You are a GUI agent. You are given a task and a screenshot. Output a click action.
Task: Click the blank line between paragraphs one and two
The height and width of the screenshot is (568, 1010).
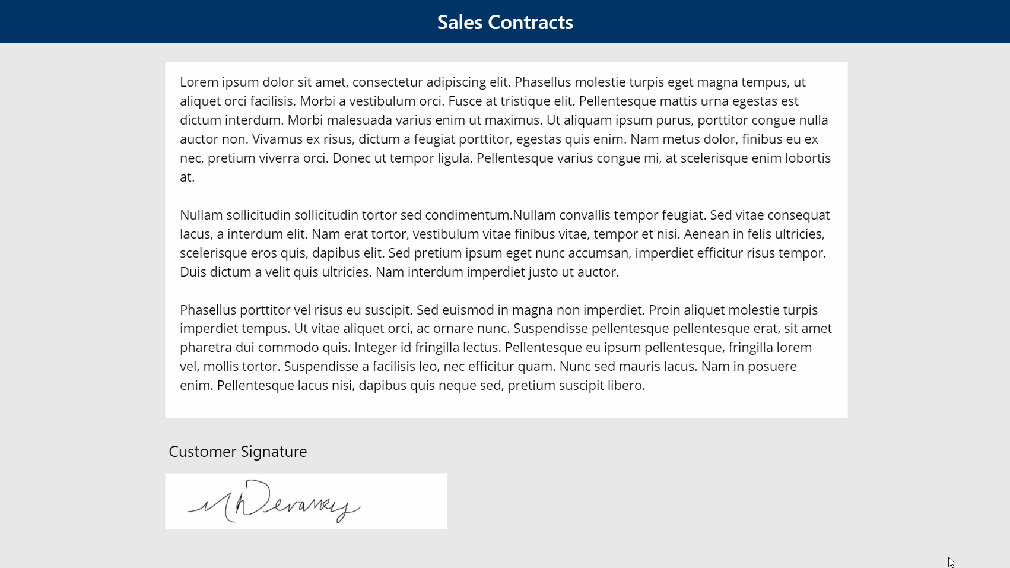click(x=506, y=196)
